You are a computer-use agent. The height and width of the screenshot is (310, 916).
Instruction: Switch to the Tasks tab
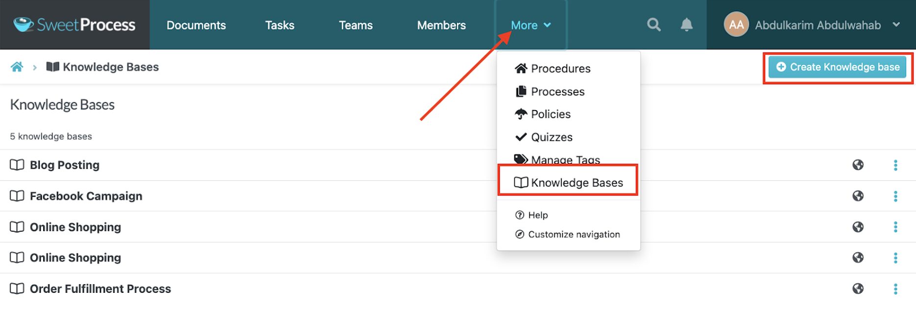pos(280,25)
